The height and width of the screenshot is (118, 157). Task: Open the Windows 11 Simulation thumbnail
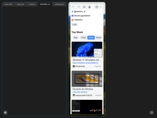click(x=87, y=50)
